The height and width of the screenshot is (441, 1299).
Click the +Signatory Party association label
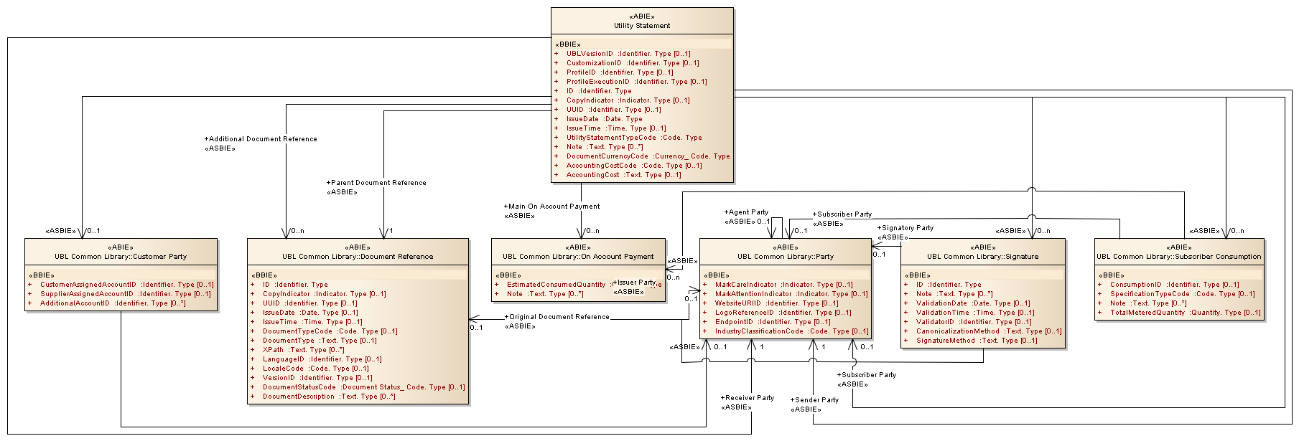tap(905, 228)
